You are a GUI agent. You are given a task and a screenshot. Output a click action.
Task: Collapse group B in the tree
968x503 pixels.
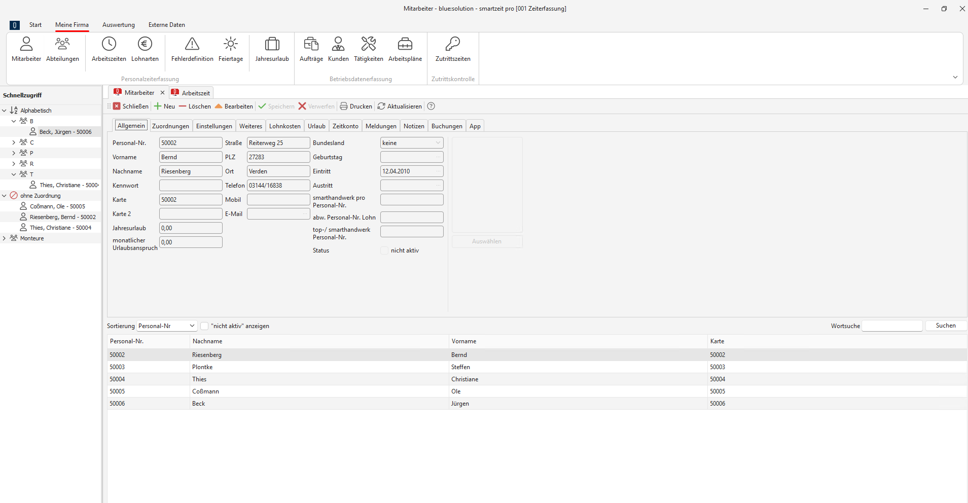click(x=14, y=121)
